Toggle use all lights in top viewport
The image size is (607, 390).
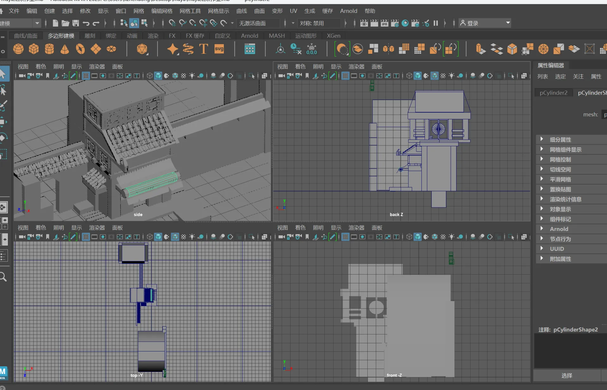(x=192, y=237)
